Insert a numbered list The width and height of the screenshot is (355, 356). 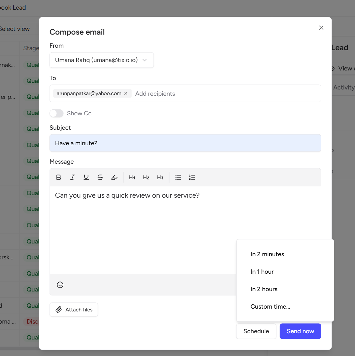pyautogui.click(x=192, y=177)
